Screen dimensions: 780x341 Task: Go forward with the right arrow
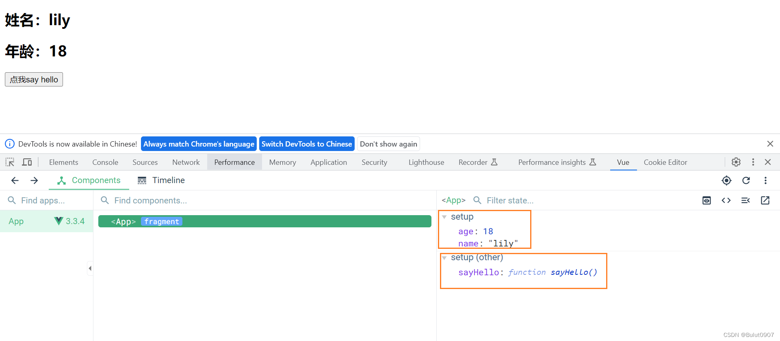(x=35, y=180)
